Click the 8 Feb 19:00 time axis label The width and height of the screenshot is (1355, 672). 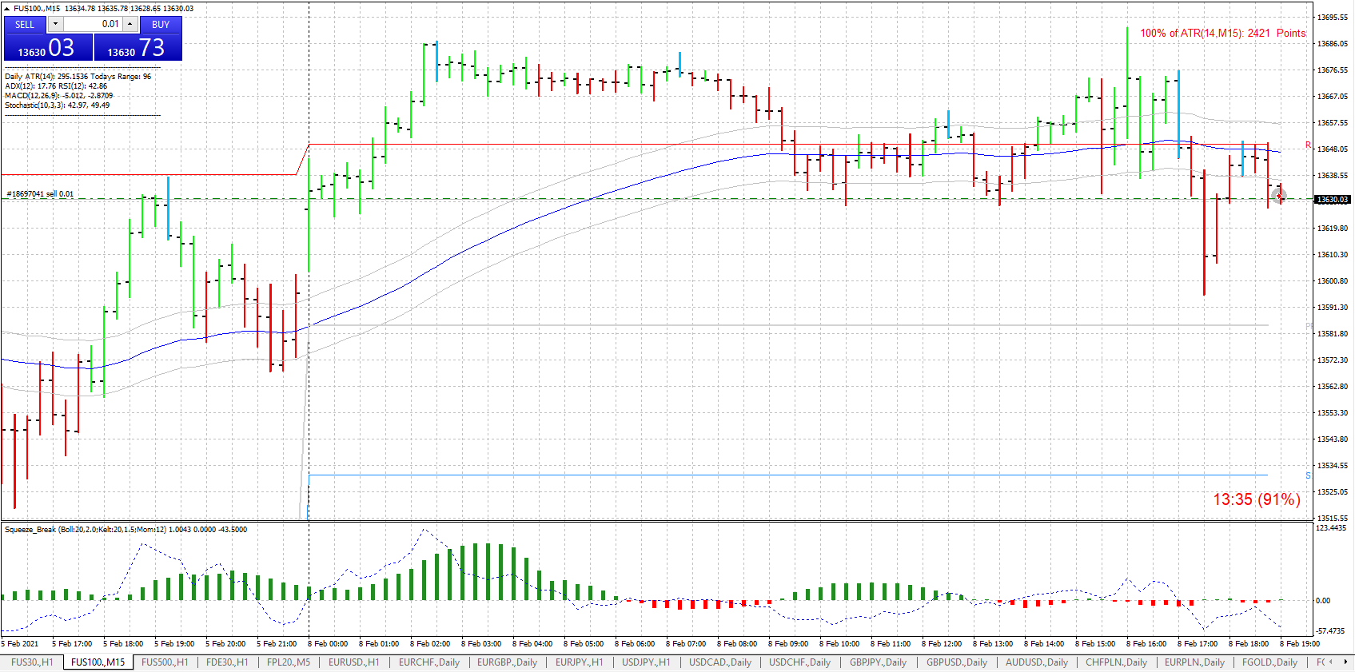[x=1300, y=644]
